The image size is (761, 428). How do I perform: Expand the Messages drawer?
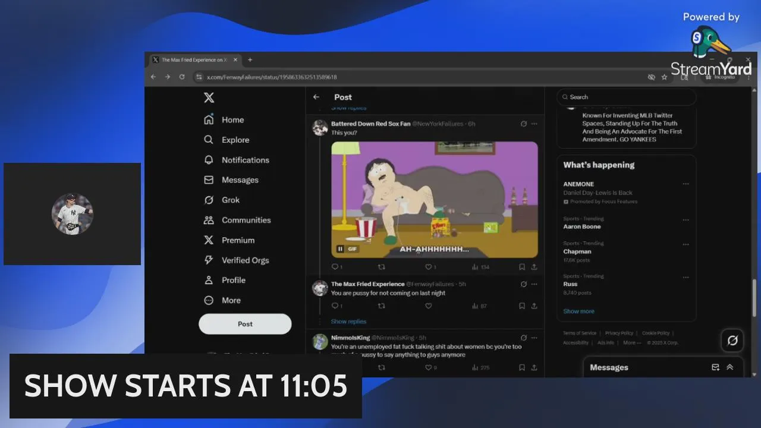730,367
